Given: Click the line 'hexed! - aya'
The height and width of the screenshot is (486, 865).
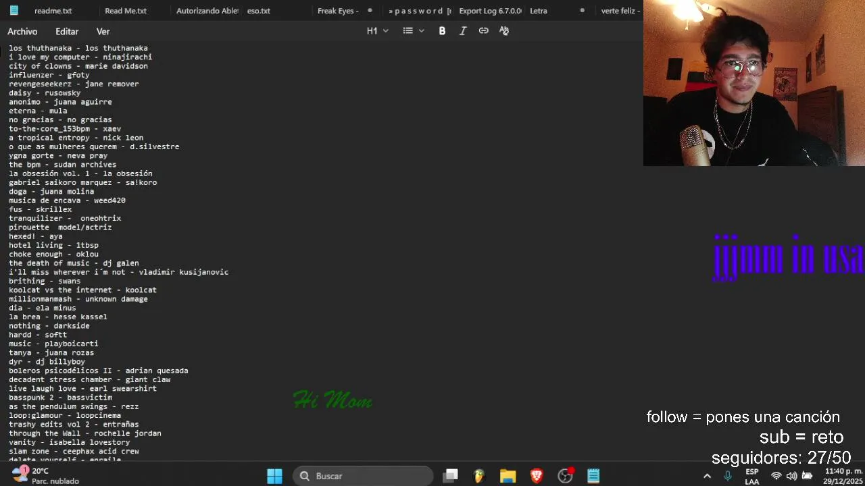Looking at the screenshot, I should [x=36, y=236].
